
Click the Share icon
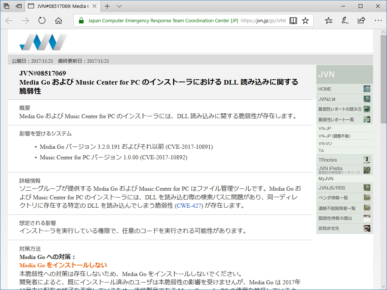coord(361,20)
